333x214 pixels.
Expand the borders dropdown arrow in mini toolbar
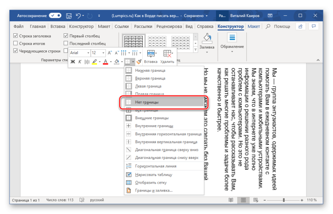tap(133, 62)
